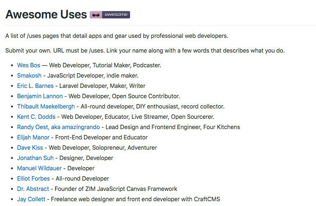Go to Dave Kiss's page
Image resolution: width=316 pixels, height=206 pixels.
click(30, 148)
